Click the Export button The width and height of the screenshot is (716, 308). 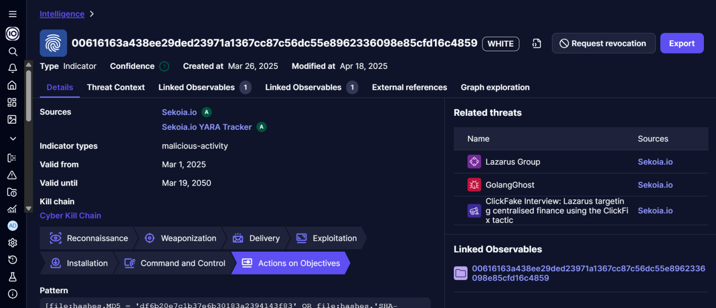[x=682, y=43]
